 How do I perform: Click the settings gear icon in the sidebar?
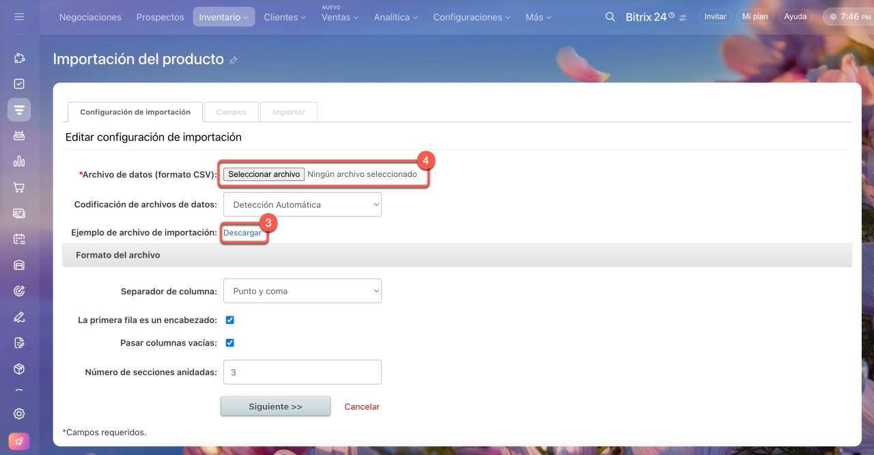click(x=19, y=413)
